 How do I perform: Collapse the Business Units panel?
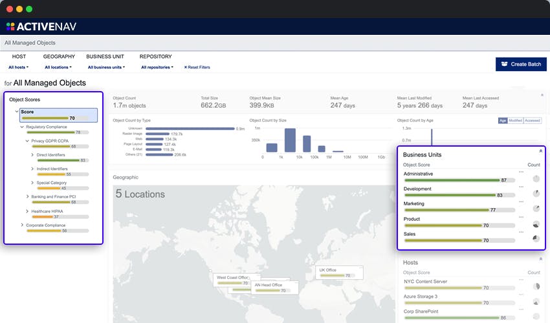click(x=540, y=151)
